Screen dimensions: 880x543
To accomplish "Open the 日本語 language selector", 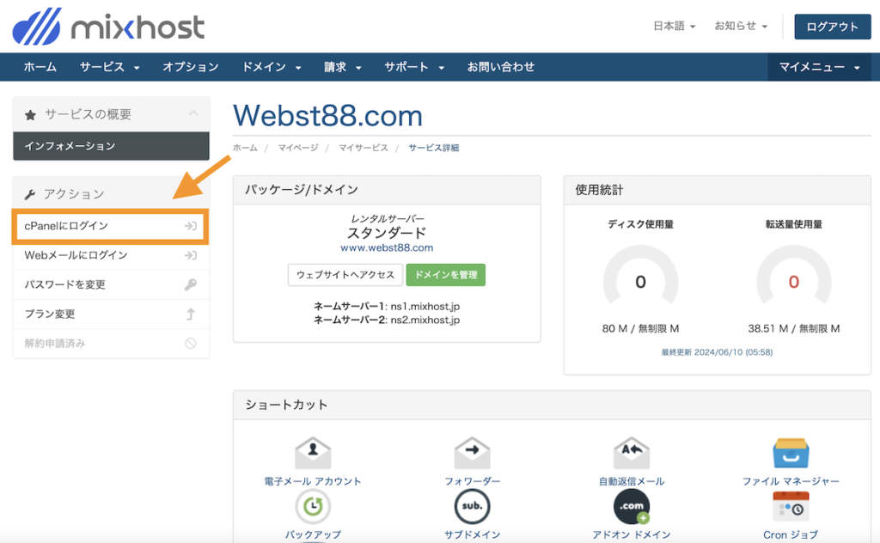I will tap(669, 26).
